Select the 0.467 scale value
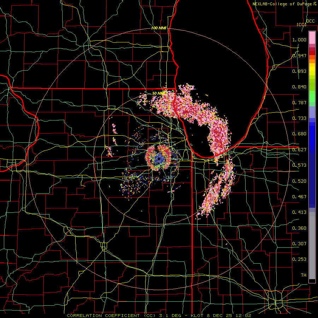The height and width of the screenshot is (318, 318). click(x=299, y=197)
